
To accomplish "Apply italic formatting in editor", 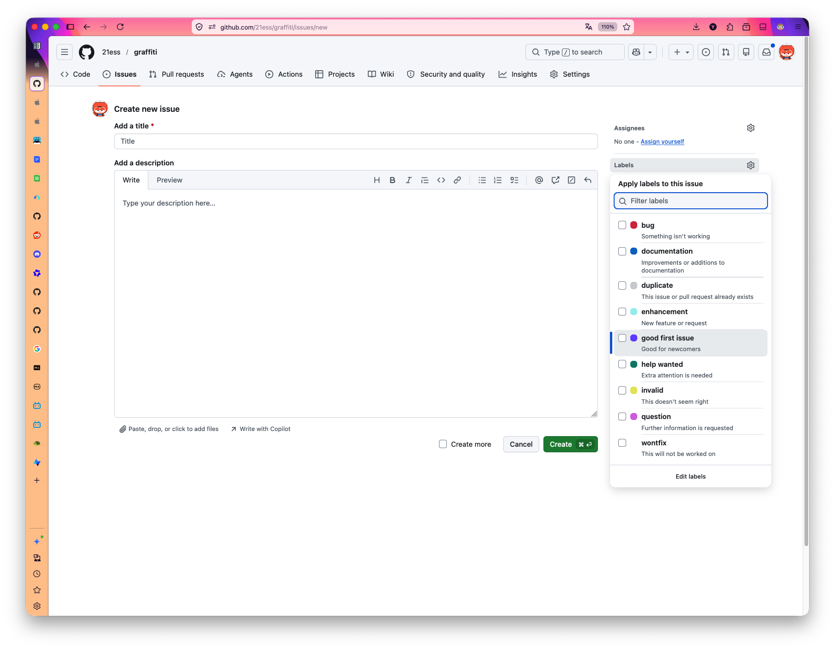I will (408, 180).
